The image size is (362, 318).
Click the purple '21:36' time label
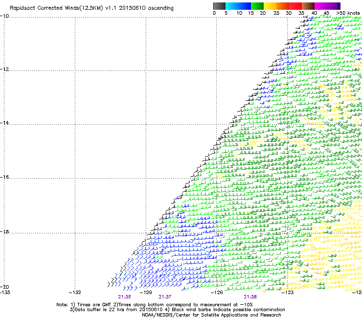click(124, 297)
